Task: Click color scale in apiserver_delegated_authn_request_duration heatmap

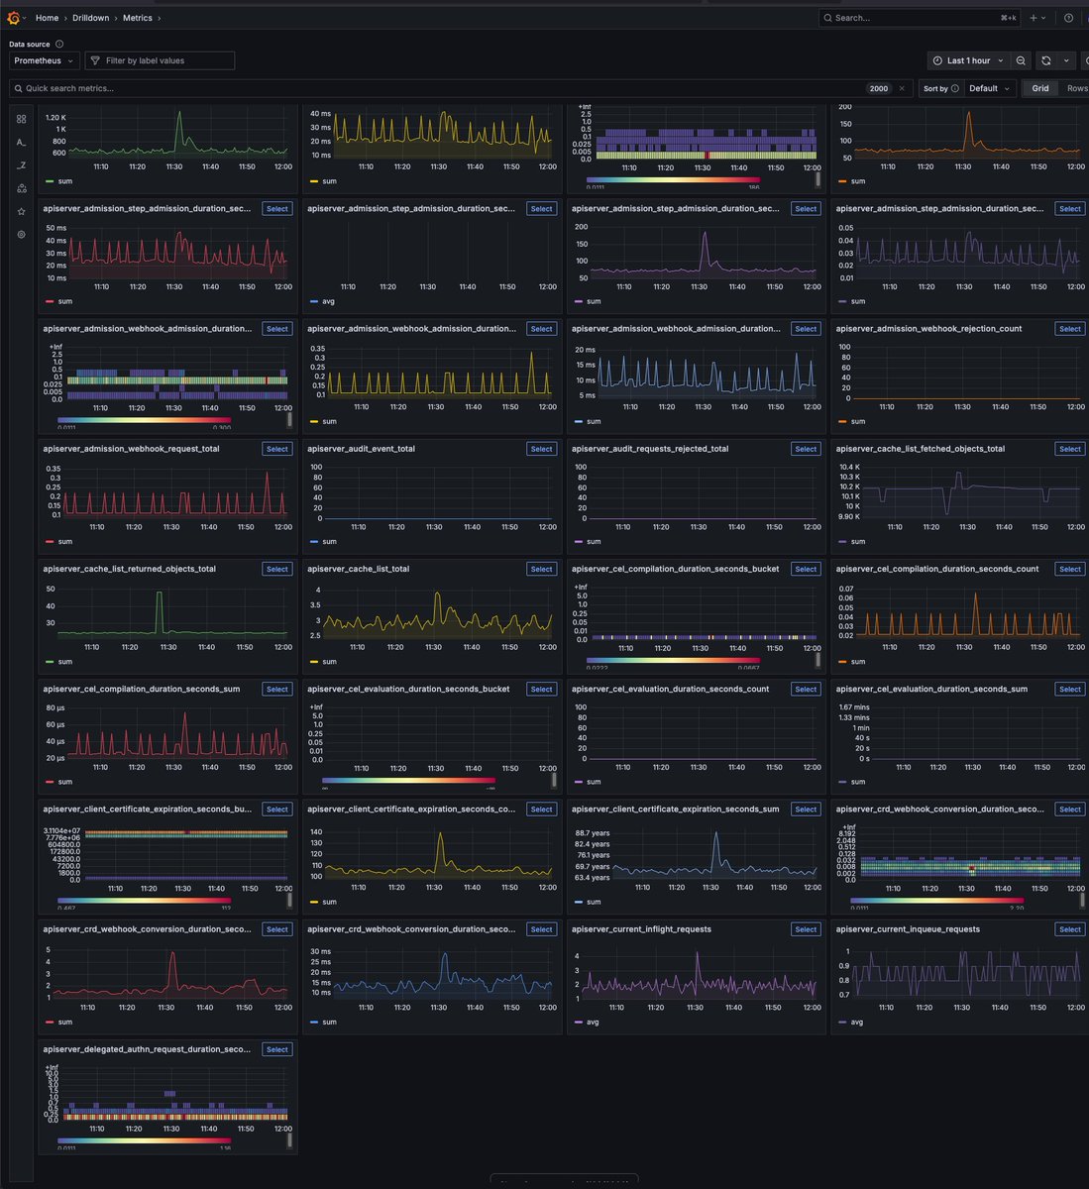Action: click(x=145, y=1139)
